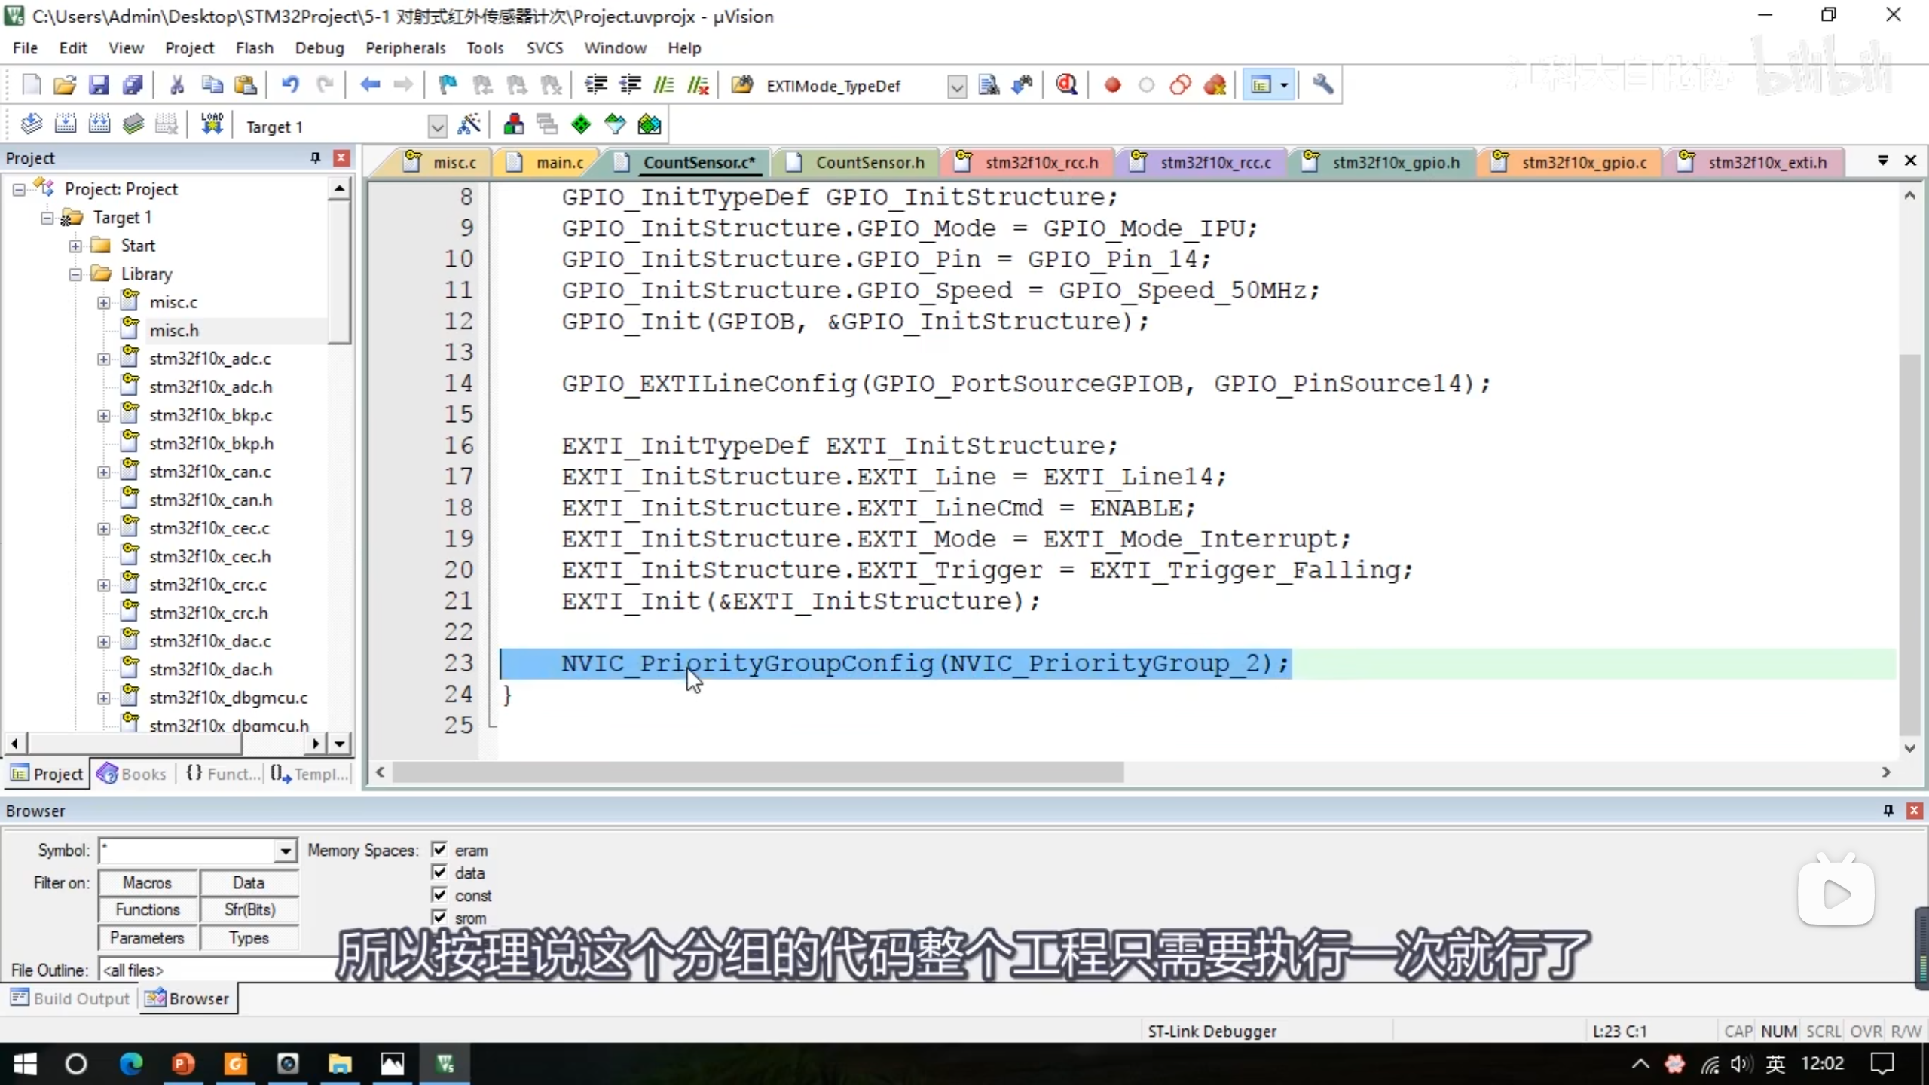
Task: Uncheck the eram memory space checkbox
Action: [x=439, y=850]
